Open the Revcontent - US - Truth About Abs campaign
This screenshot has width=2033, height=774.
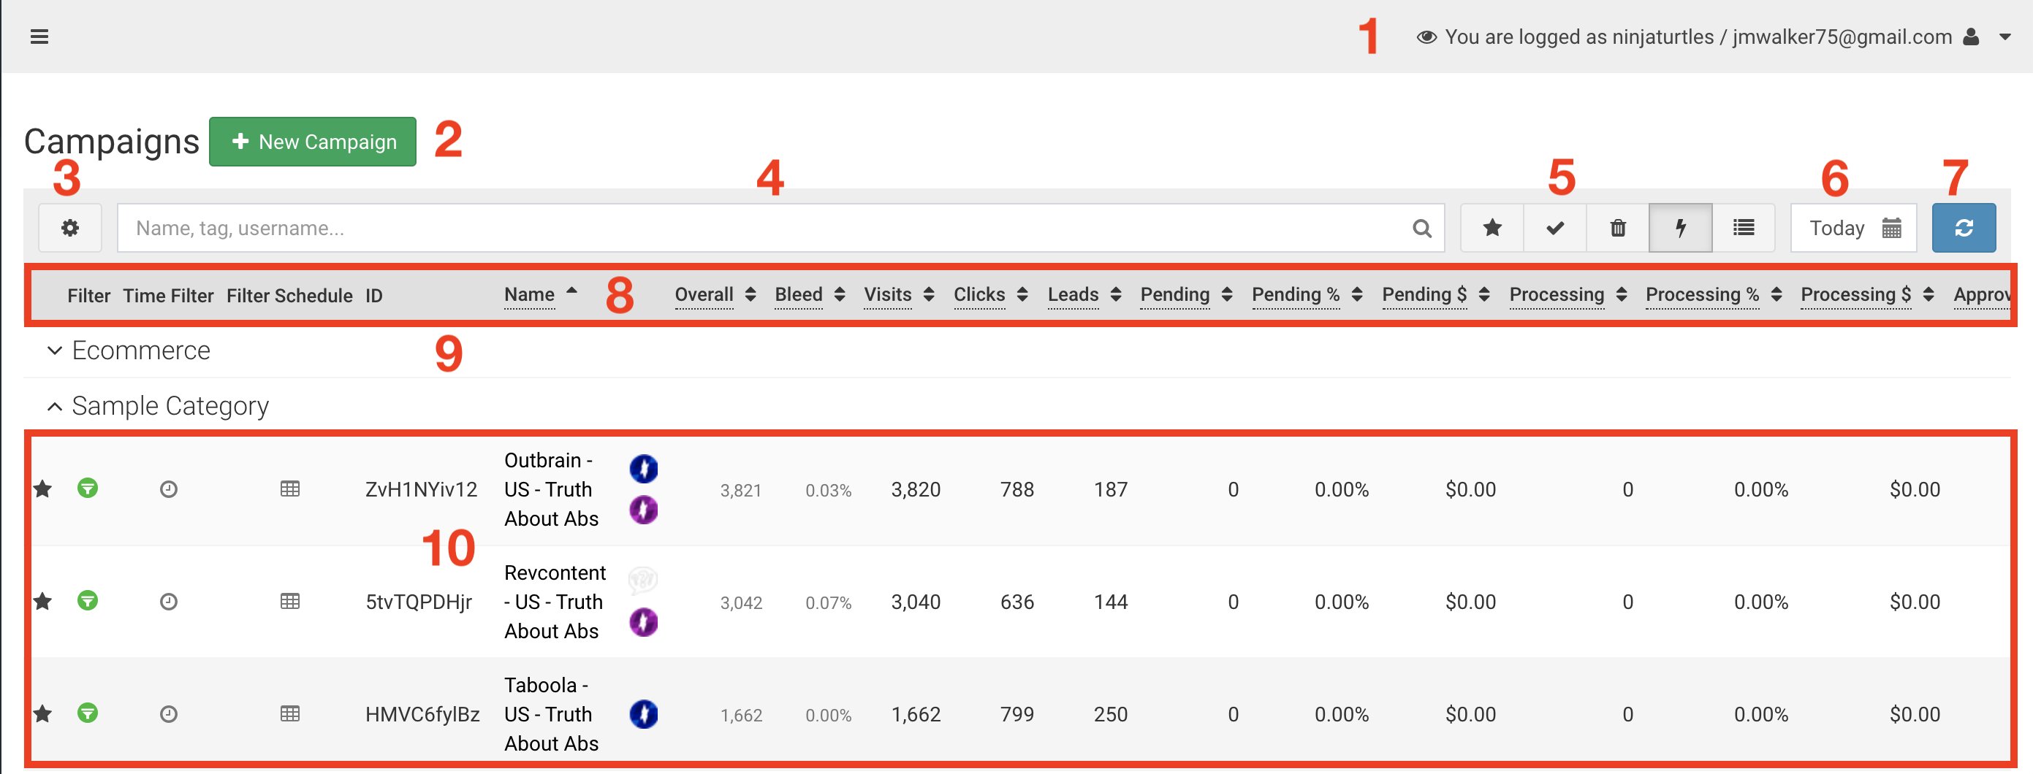click(x=555, y=602)
